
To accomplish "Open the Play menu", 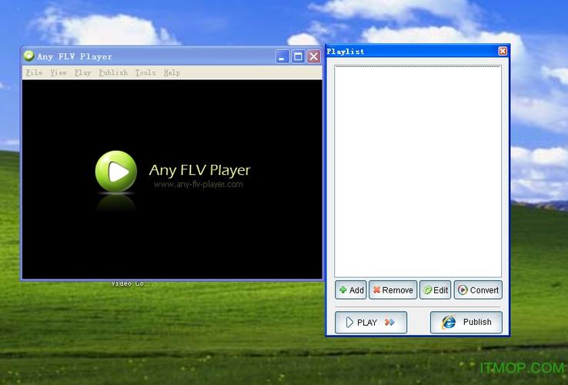I will 83,72.
